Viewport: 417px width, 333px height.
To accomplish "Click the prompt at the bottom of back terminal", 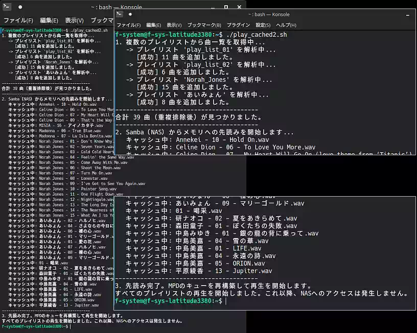I will point(35,326).
